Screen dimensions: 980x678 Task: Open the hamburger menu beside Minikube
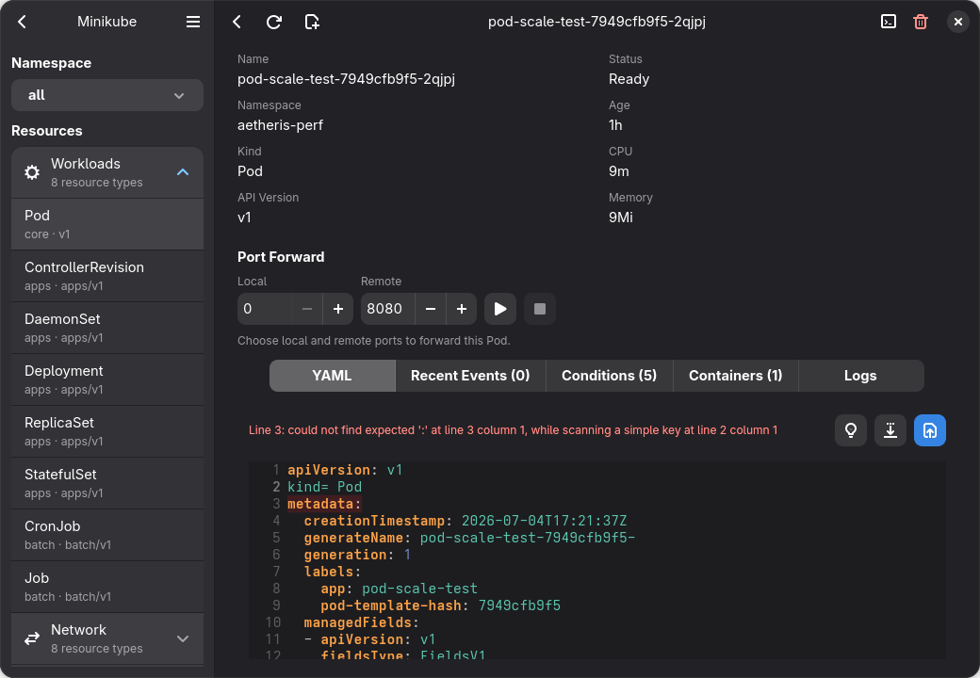click(193, 22)
